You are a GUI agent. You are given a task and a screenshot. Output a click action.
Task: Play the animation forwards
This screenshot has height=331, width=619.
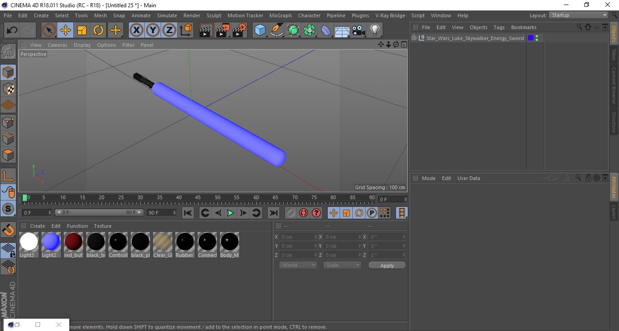[x=231, y=213]
